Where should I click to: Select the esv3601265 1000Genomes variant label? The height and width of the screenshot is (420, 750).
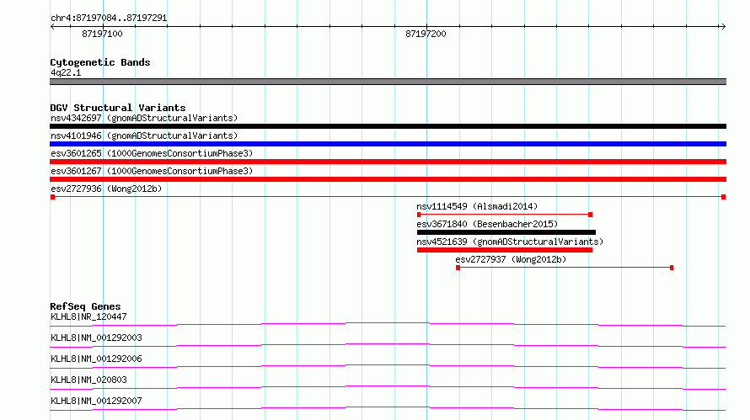(x=152, y=153)
